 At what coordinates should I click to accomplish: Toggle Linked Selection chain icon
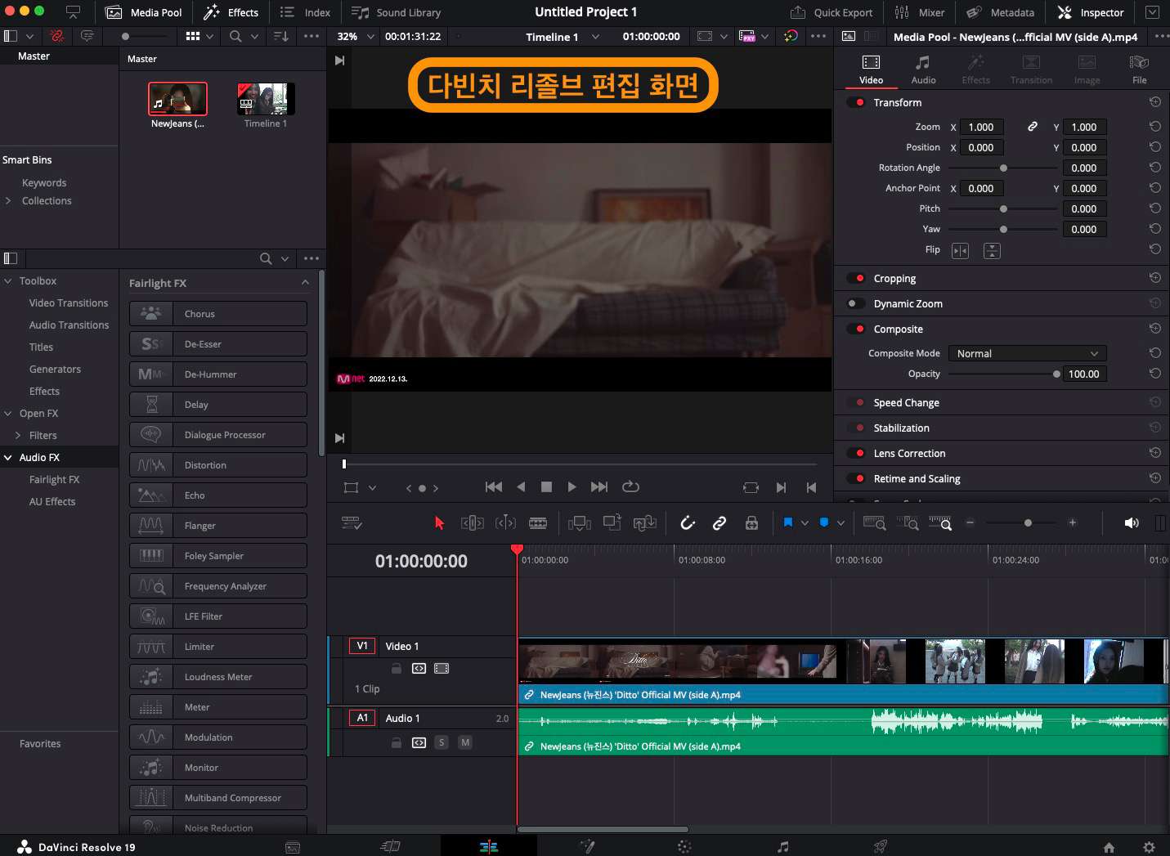pyautogui.click(x=719, y=523)
